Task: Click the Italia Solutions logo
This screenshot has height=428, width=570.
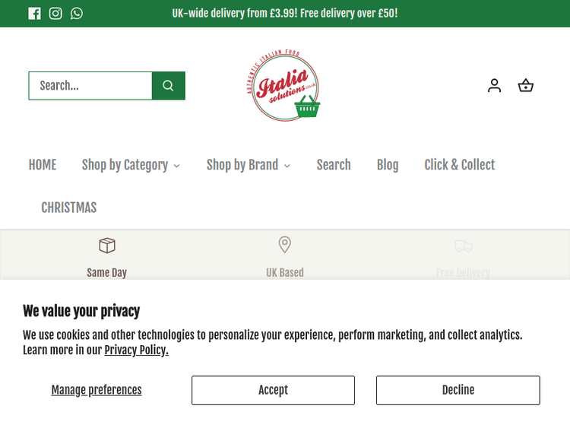Action: point(284,85)
